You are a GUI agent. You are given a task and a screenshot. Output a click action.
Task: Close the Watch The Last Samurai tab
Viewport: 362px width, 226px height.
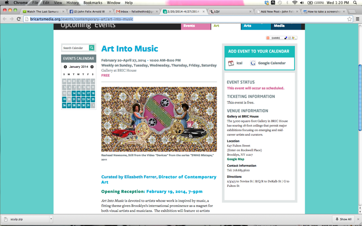(63, 12)
